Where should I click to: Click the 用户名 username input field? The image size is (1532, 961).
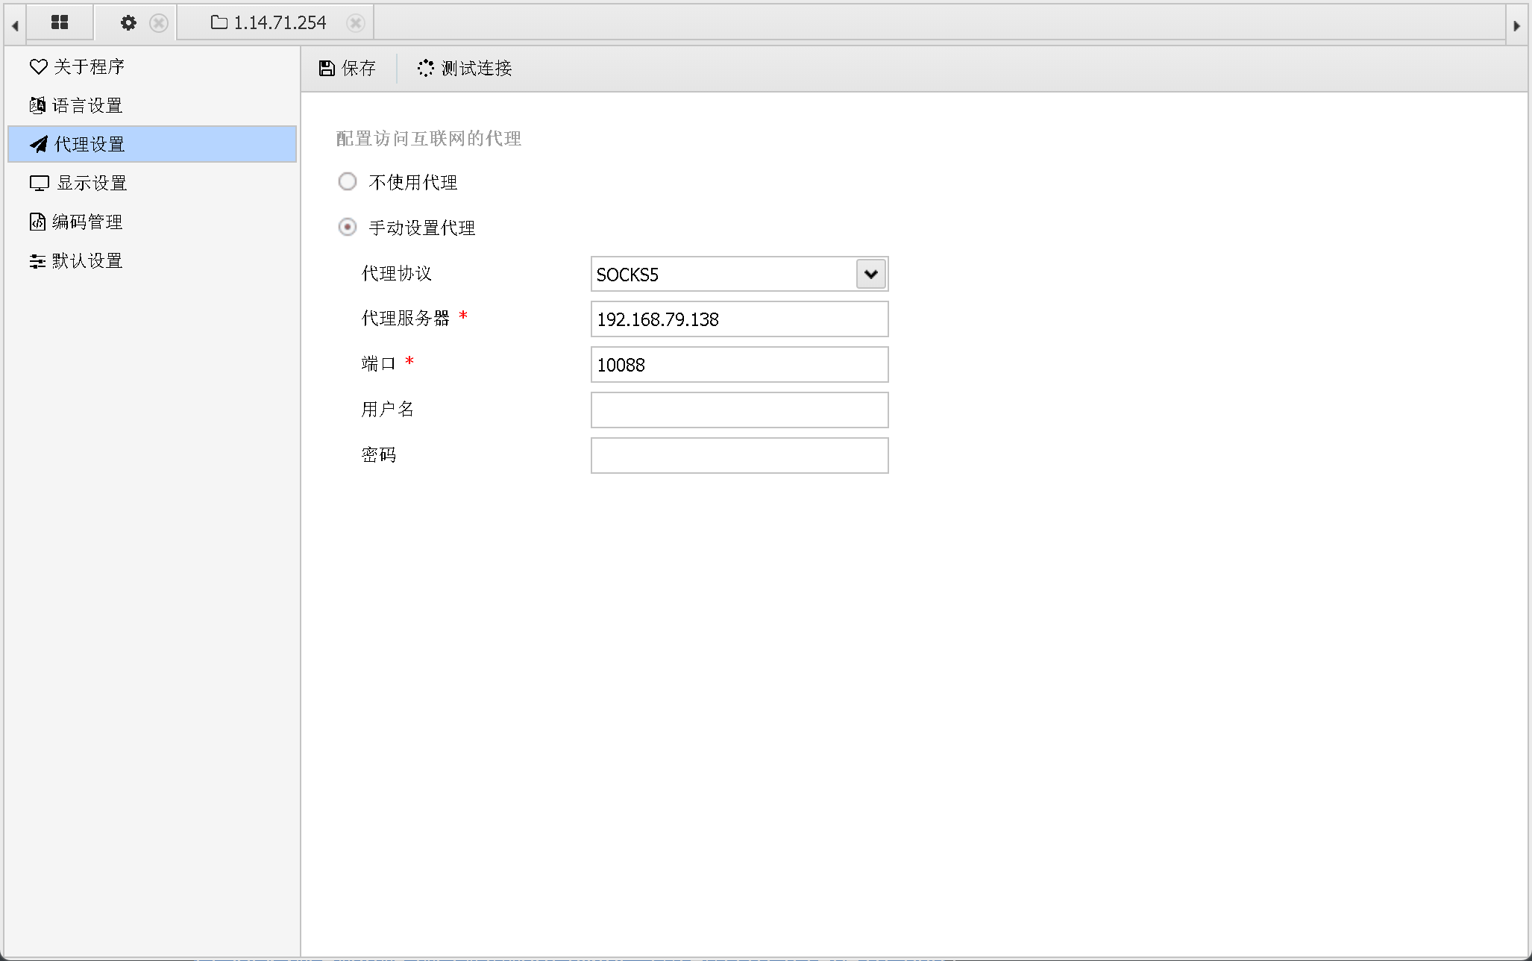(x=738, y=410)
